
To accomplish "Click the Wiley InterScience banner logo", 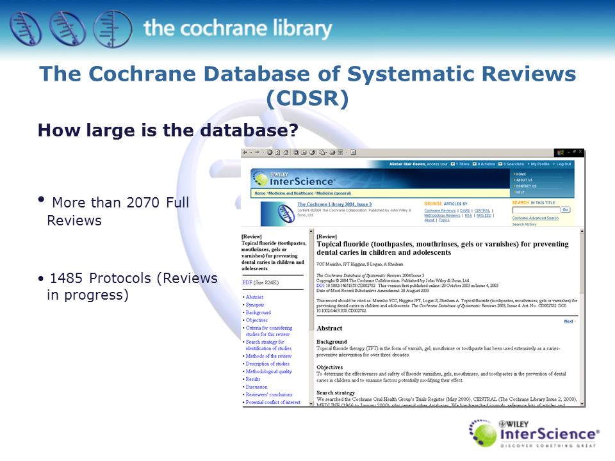I will tap(294, 179).
